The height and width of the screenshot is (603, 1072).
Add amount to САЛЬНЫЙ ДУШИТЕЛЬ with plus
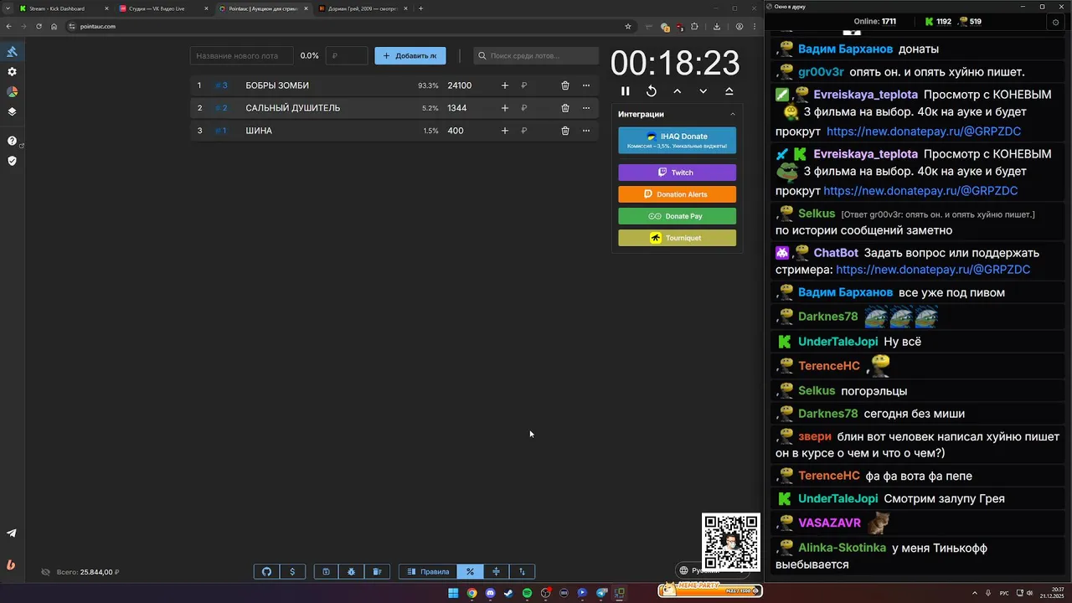(x=504, y=108)
